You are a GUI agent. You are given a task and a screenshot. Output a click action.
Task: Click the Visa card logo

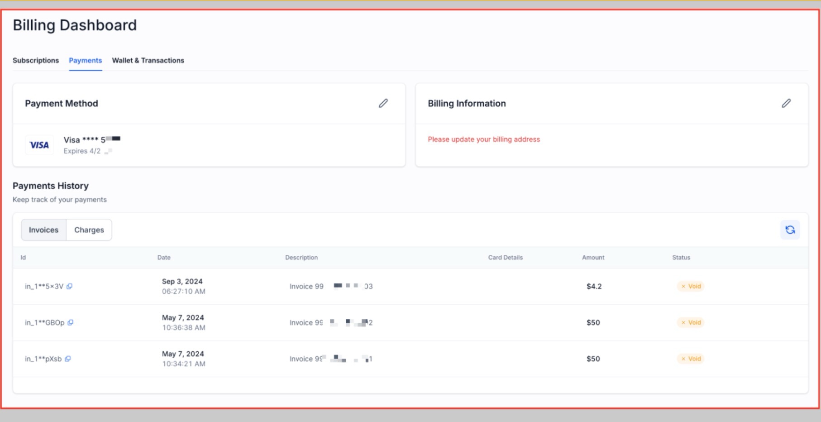[39, 145]
